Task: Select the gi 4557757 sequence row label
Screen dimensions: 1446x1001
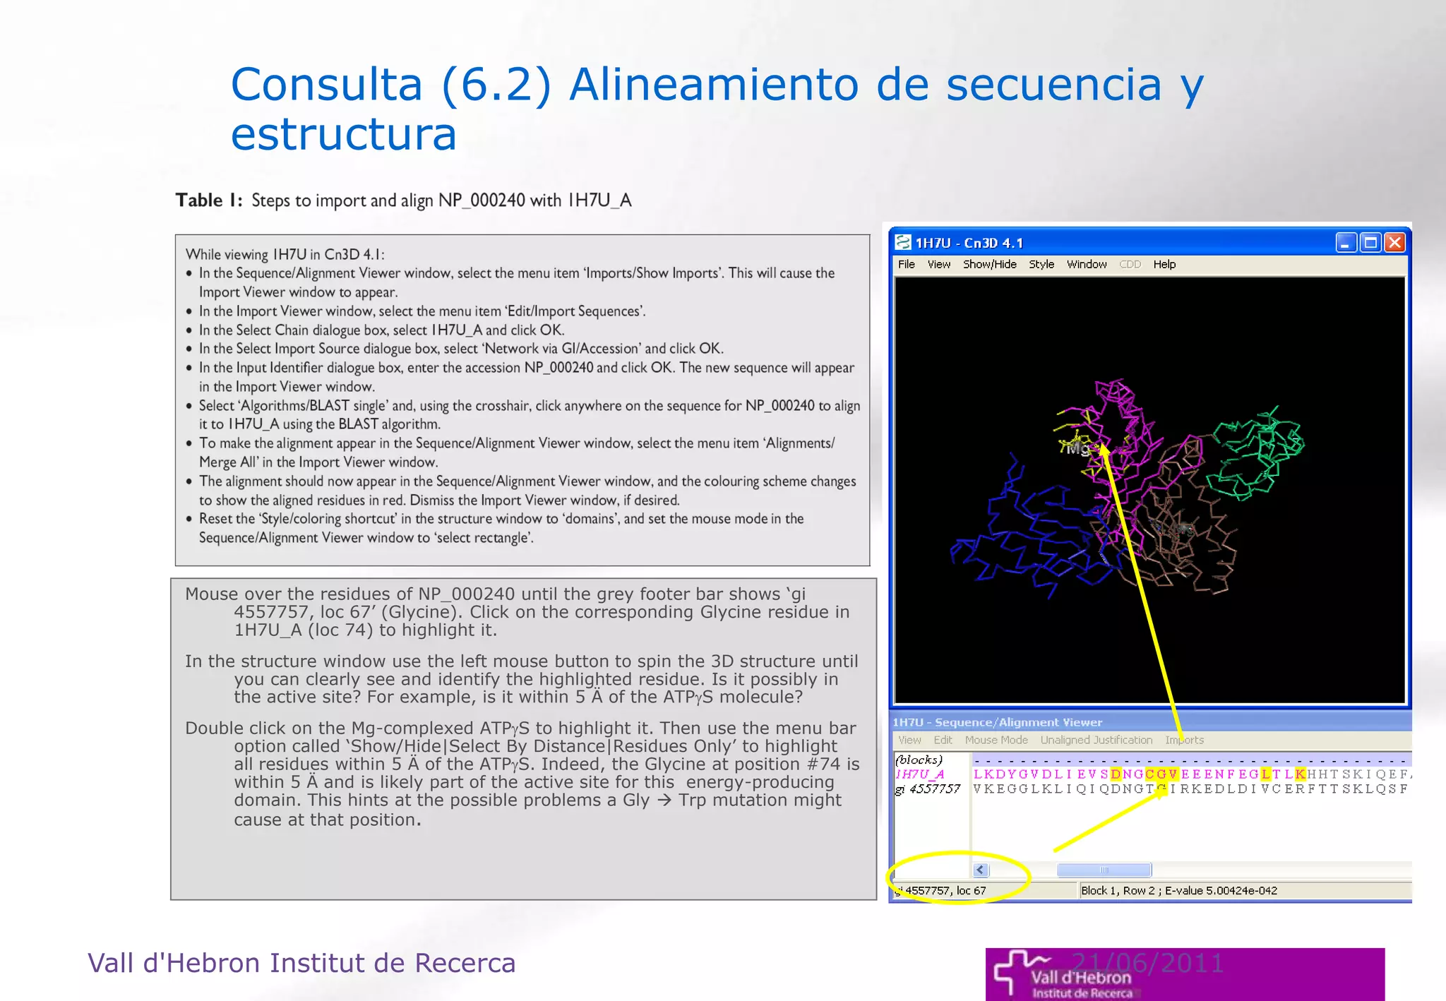Action: [x=928, y=789]
